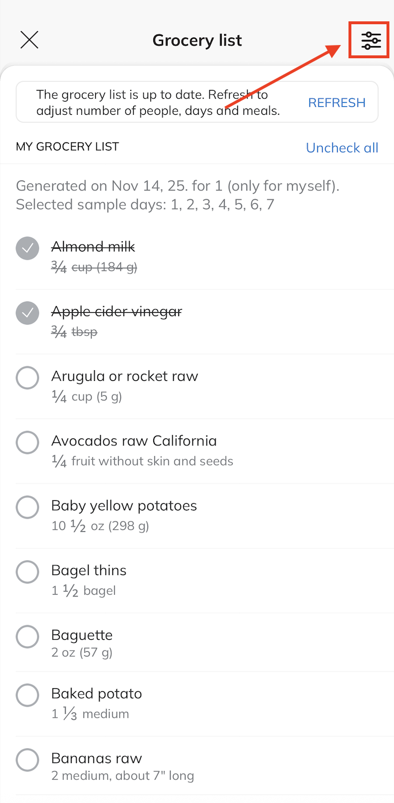Close the grocery list with the X icon
394x803 pixels.
(29, 40)
